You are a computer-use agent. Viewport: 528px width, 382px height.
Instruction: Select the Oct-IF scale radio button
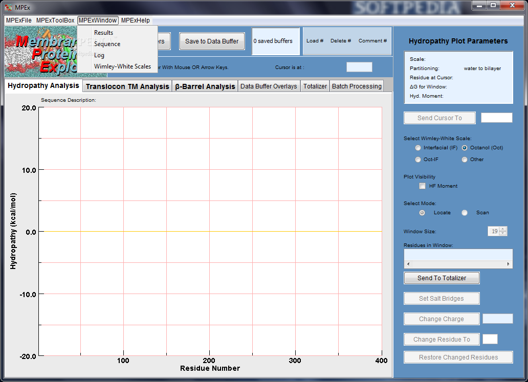click(419, 160)
